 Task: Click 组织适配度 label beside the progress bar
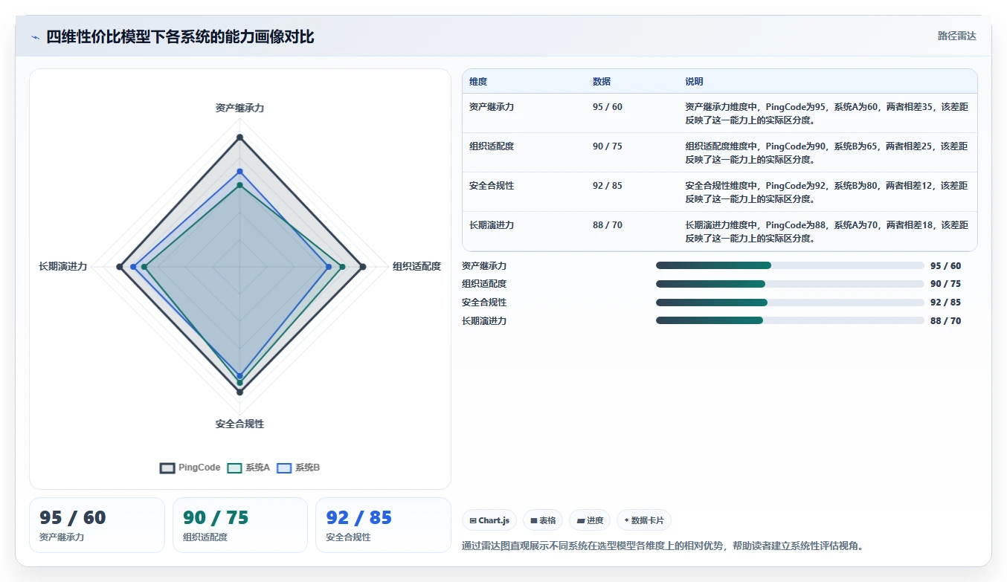tap(484, 284)
